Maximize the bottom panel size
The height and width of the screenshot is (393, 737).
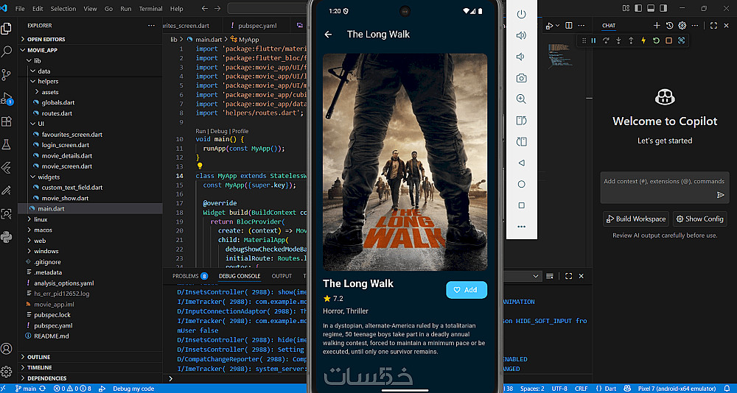569,276
